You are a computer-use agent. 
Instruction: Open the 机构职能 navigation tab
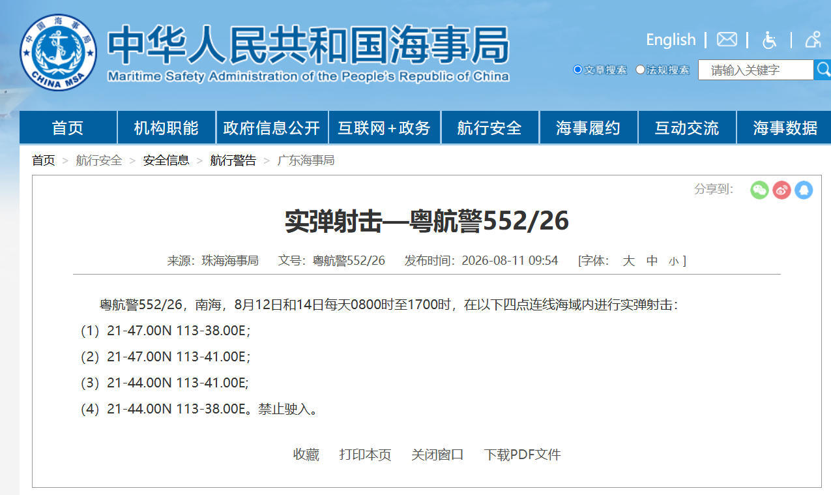[x=166, y=128]
